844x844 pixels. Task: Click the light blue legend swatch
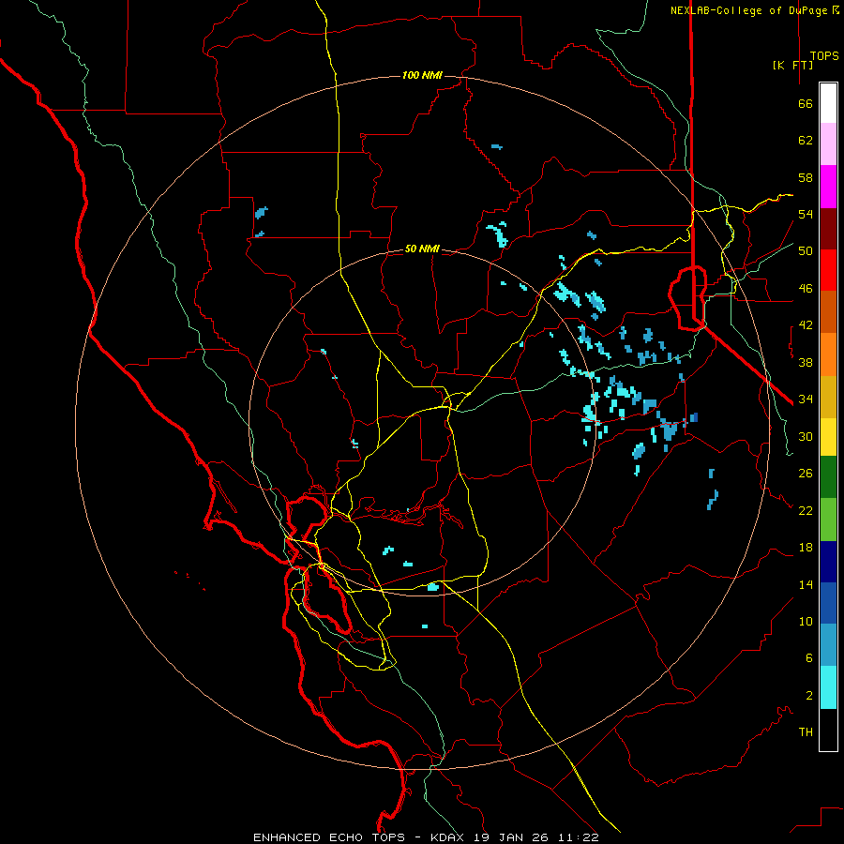(x=828, y=645)
